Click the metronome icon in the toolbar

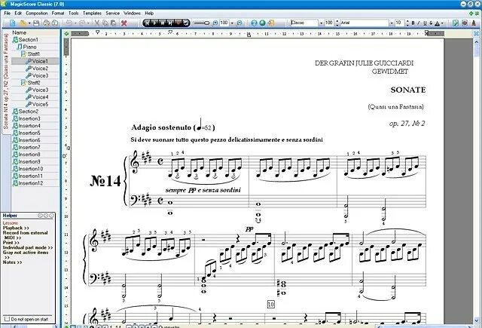click(474, 23)
